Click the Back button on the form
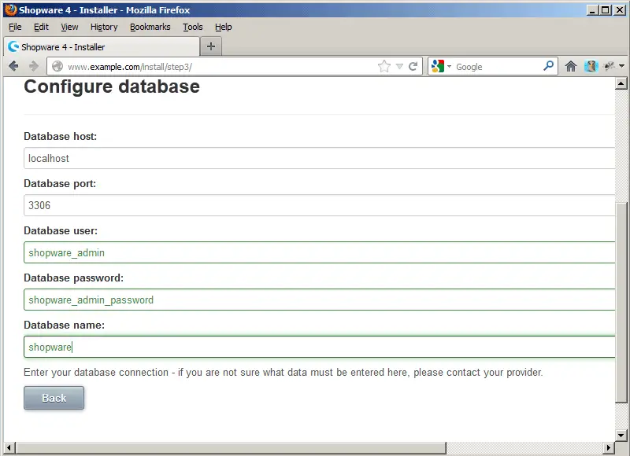 point(54,398)
